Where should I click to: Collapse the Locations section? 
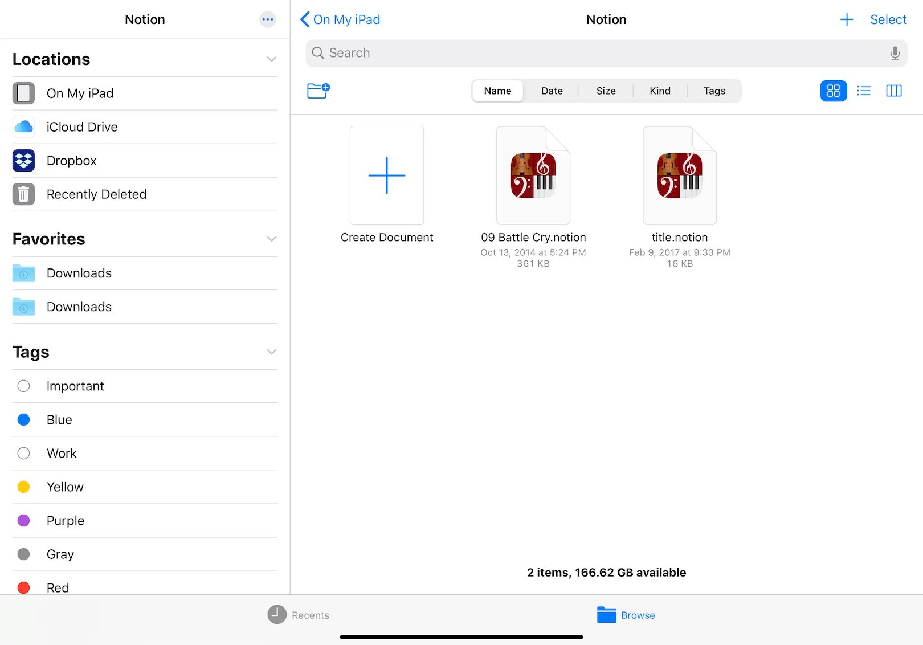point(272,59)
